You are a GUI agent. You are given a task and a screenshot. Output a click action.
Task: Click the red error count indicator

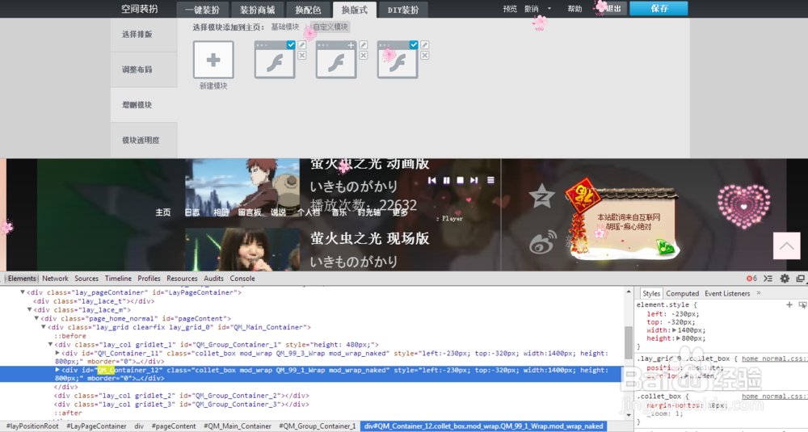(751, 278)
